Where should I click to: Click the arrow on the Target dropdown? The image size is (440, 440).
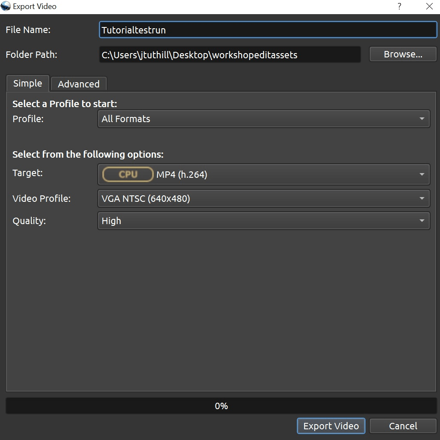click(x=422, y=174)
